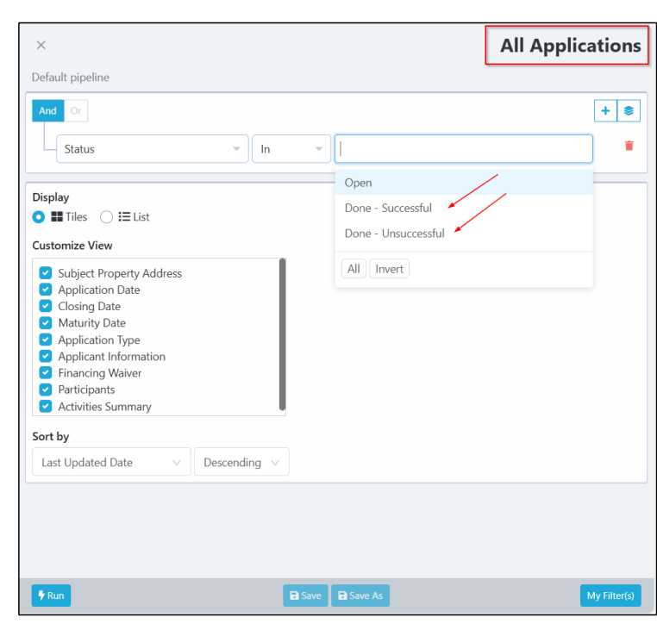The image size is (657, 636).
Task: Click the plus icon to add filter condition
Action: 605,111
